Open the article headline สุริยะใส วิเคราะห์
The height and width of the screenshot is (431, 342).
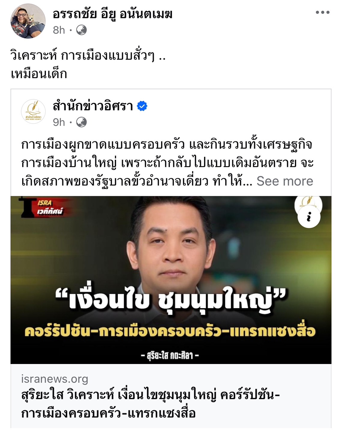151,404
